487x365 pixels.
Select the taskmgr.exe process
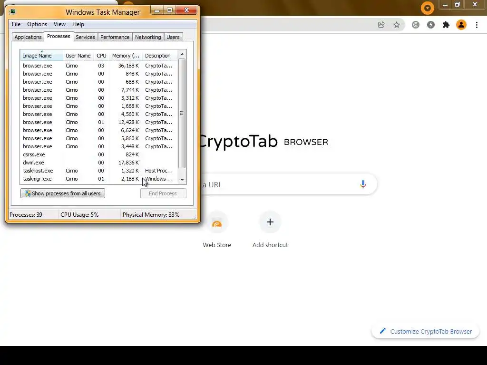[99, 179]
